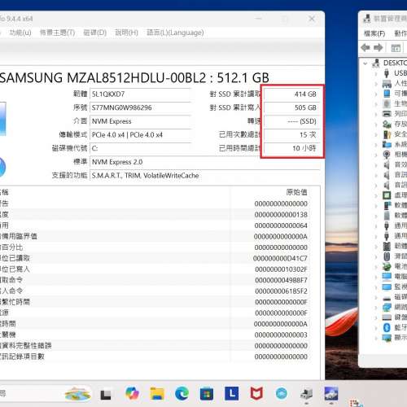Screen dimensions: 407x407
Task: Open the 功能(u) menu in CrystalDiskInfo
Action: click(x=20, y=33)
